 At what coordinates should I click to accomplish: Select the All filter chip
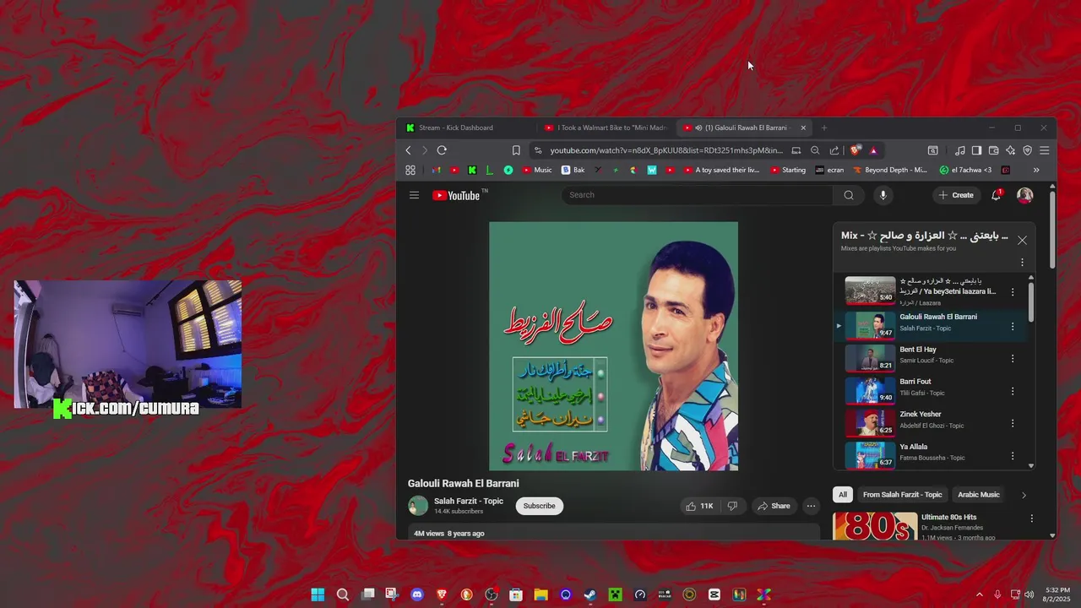(842, 495)
